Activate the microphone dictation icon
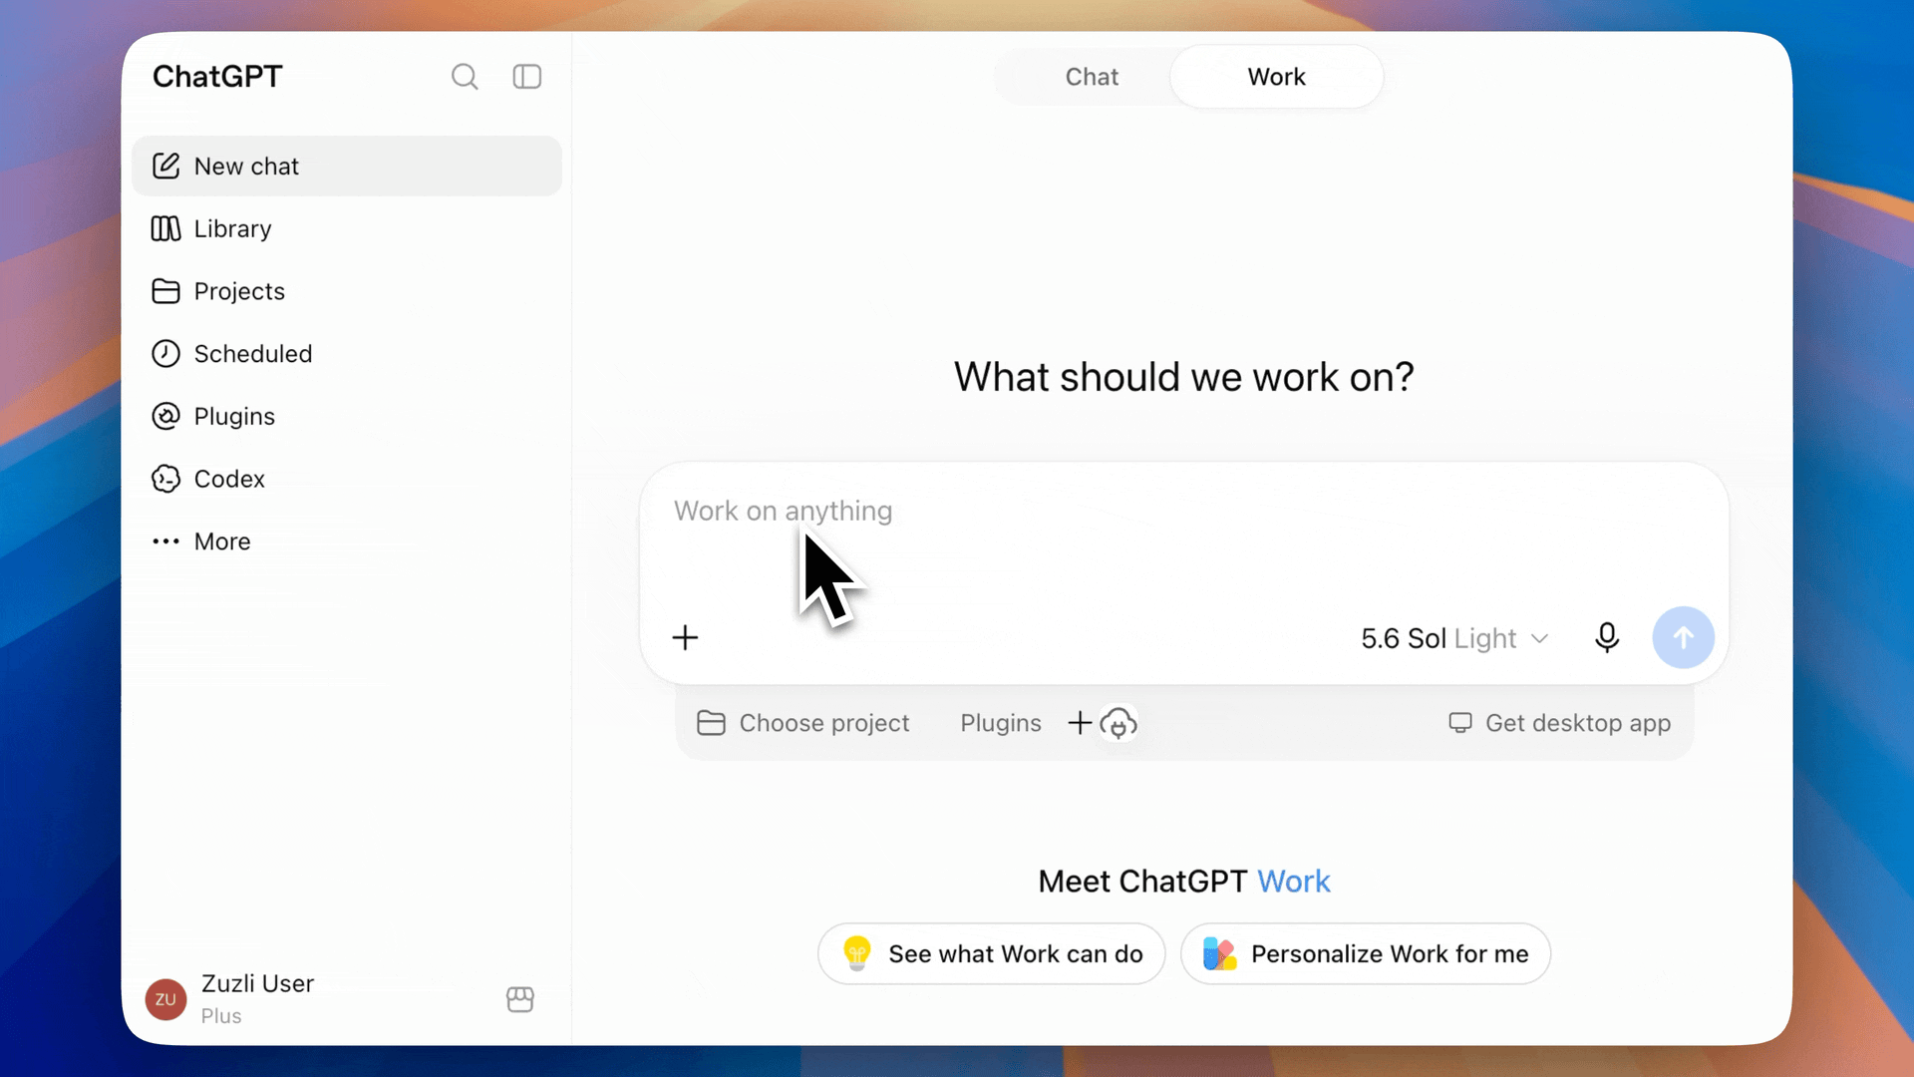Screen dimensions: 1914x1077 (1607, 638)
